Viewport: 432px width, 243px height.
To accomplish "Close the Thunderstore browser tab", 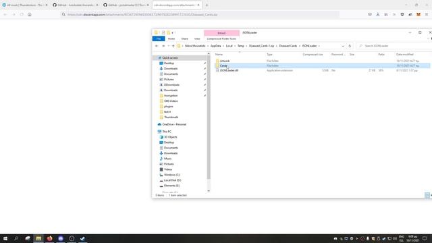I will [x=47, y=5].
